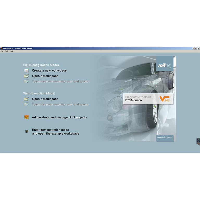The width and height of the screenshot is (200, 200).
Task: Select Create a new workspace
Action: pyautogui.click(x=49, y=71)
